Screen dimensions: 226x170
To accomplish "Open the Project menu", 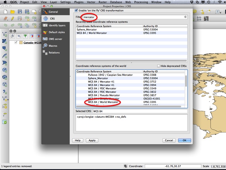I will click(24, 2).
